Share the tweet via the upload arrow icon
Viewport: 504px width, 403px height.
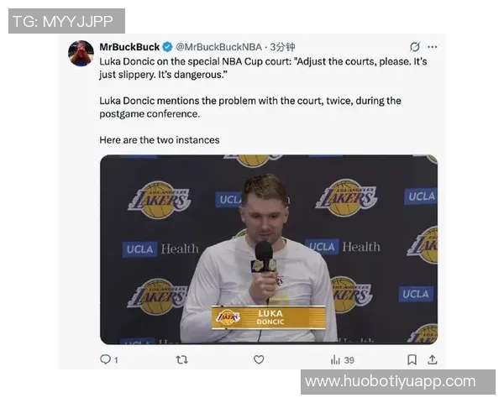(x=433, y=359)
